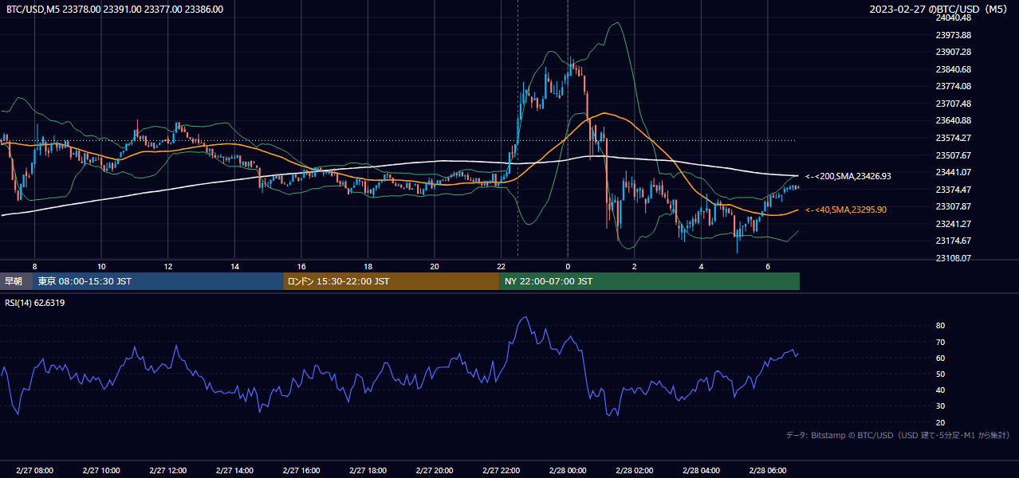Click the RSI(14) 62.6319 indicator label
The width and height of the screenshot is (1019, 478).
click(x=35, y=303)
